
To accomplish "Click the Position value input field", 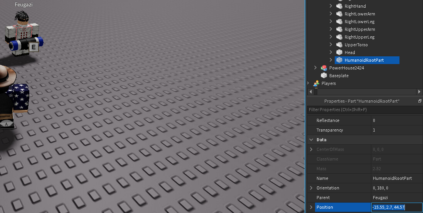I will (x=397, y=207).
